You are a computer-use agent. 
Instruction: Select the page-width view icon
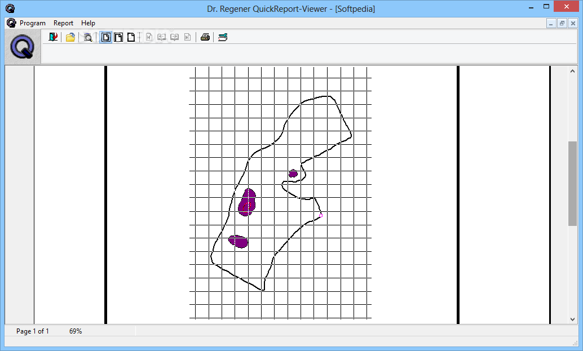point(131,37)
